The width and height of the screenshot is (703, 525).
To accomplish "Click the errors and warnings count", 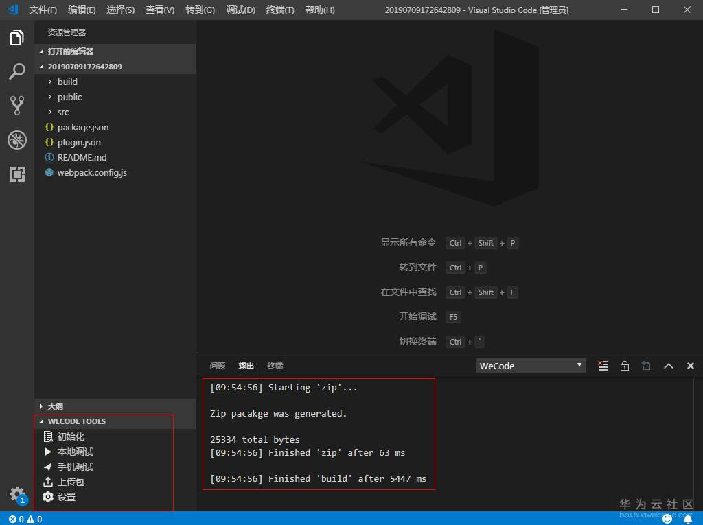I will pos(25,520).
